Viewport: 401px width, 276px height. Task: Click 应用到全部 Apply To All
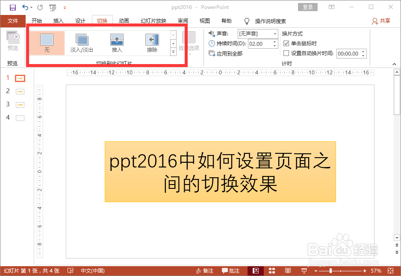(x=226, y=53)
